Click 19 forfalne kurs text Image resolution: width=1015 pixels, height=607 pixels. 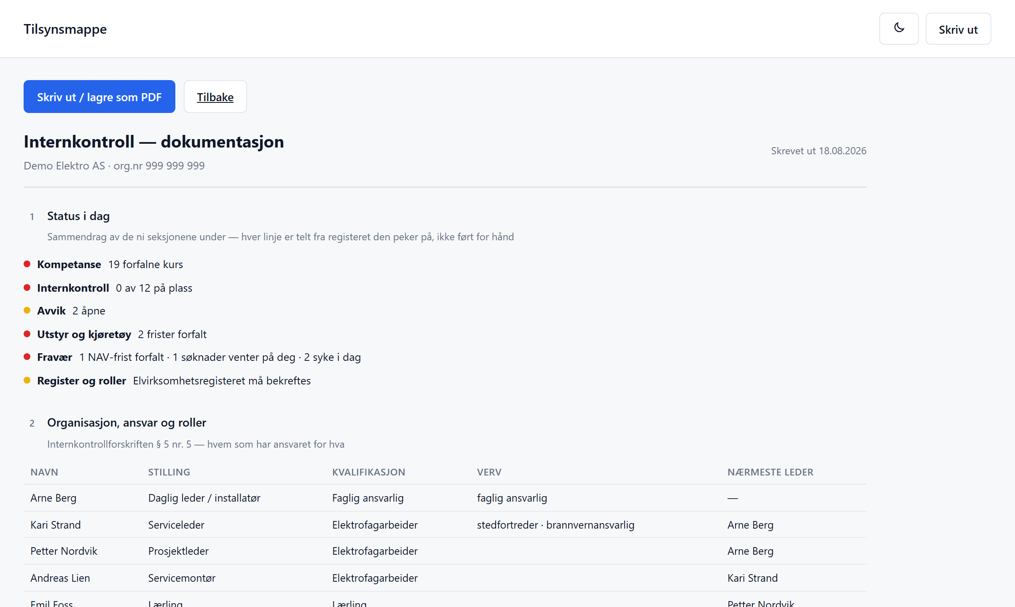pyautogui.click(x=145, y=264)
